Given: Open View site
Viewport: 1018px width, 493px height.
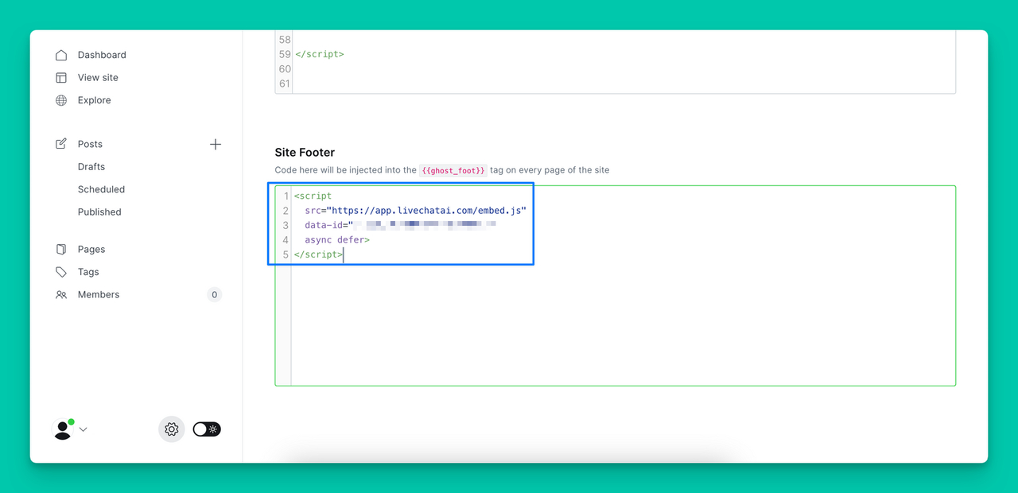Looking at the screenshot, I should [x=98, y=78].
